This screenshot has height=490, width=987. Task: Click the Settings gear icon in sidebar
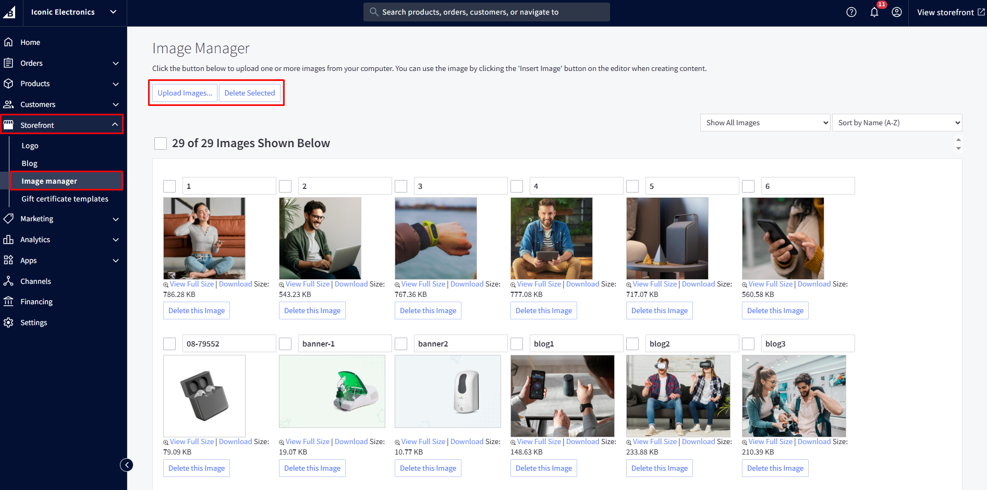pos(8,322)
